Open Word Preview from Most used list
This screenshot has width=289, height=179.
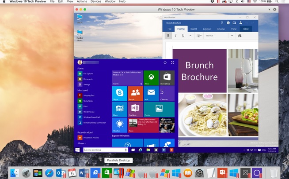[86, 112]
